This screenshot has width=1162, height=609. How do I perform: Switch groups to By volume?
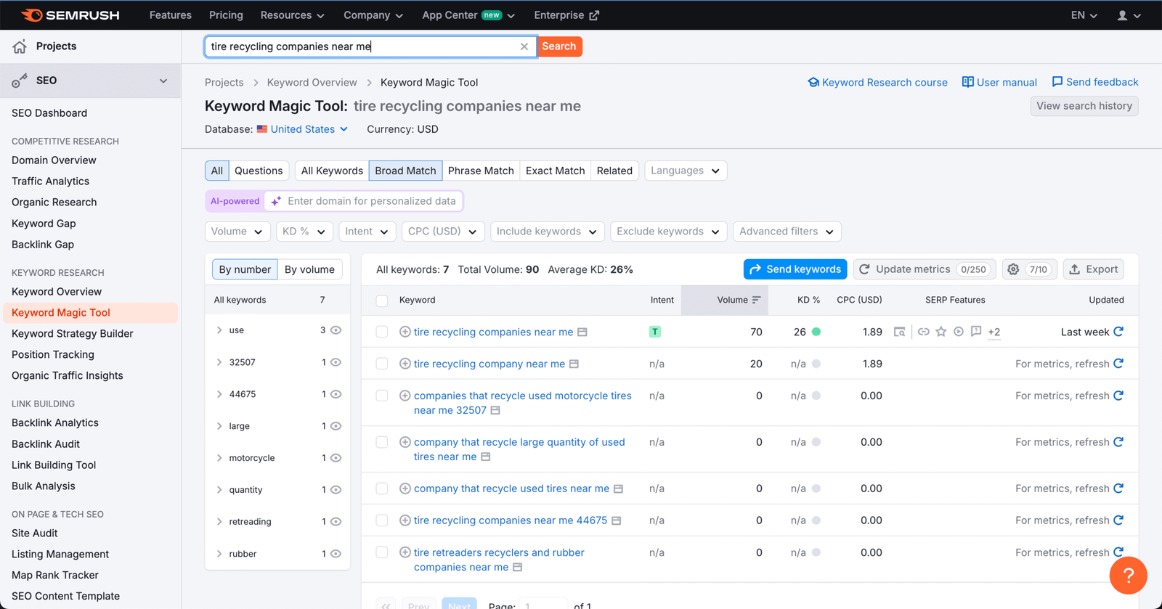click(x=309, y=269)
